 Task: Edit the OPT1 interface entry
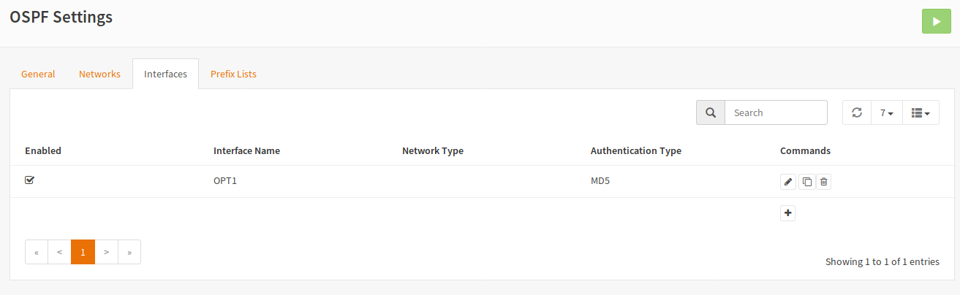[788, 182]
